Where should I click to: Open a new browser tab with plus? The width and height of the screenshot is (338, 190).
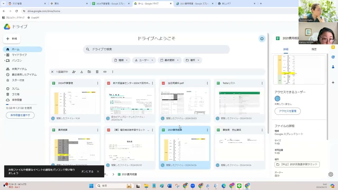tap(261, 3)
